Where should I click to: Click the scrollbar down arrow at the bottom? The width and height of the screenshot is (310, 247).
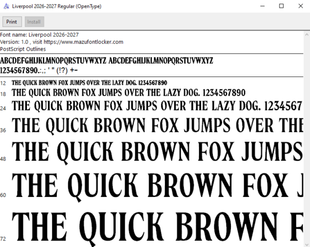tap(306, 244)
